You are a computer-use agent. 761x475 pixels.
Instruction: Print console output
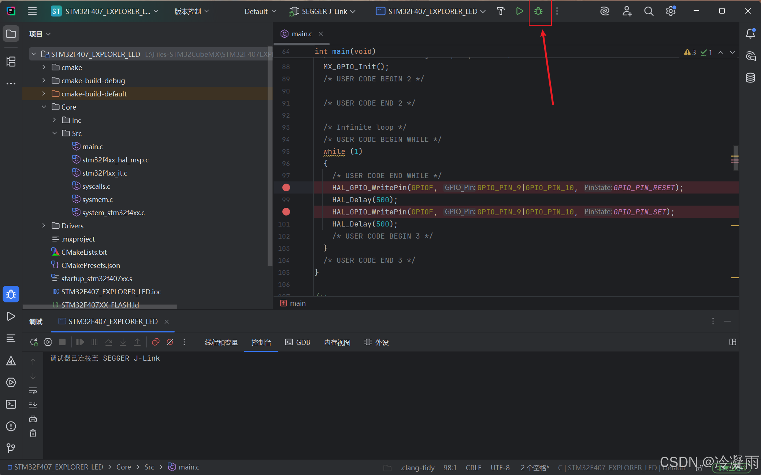[x=33, y=419]
